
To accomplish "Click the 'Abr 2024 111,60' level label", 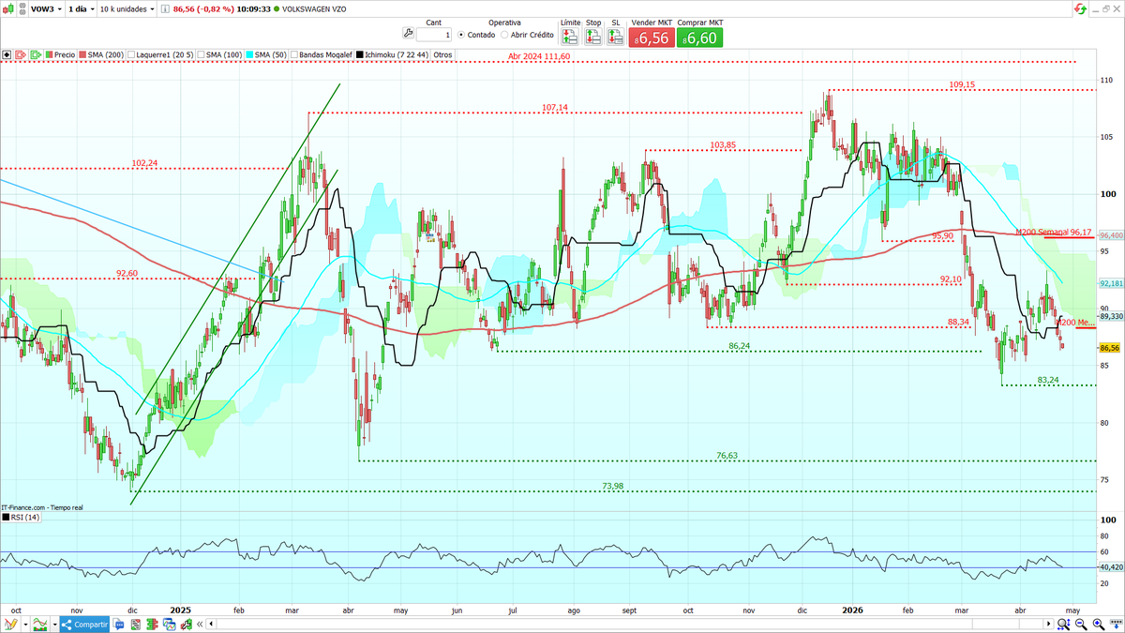I will click(539, 57).
